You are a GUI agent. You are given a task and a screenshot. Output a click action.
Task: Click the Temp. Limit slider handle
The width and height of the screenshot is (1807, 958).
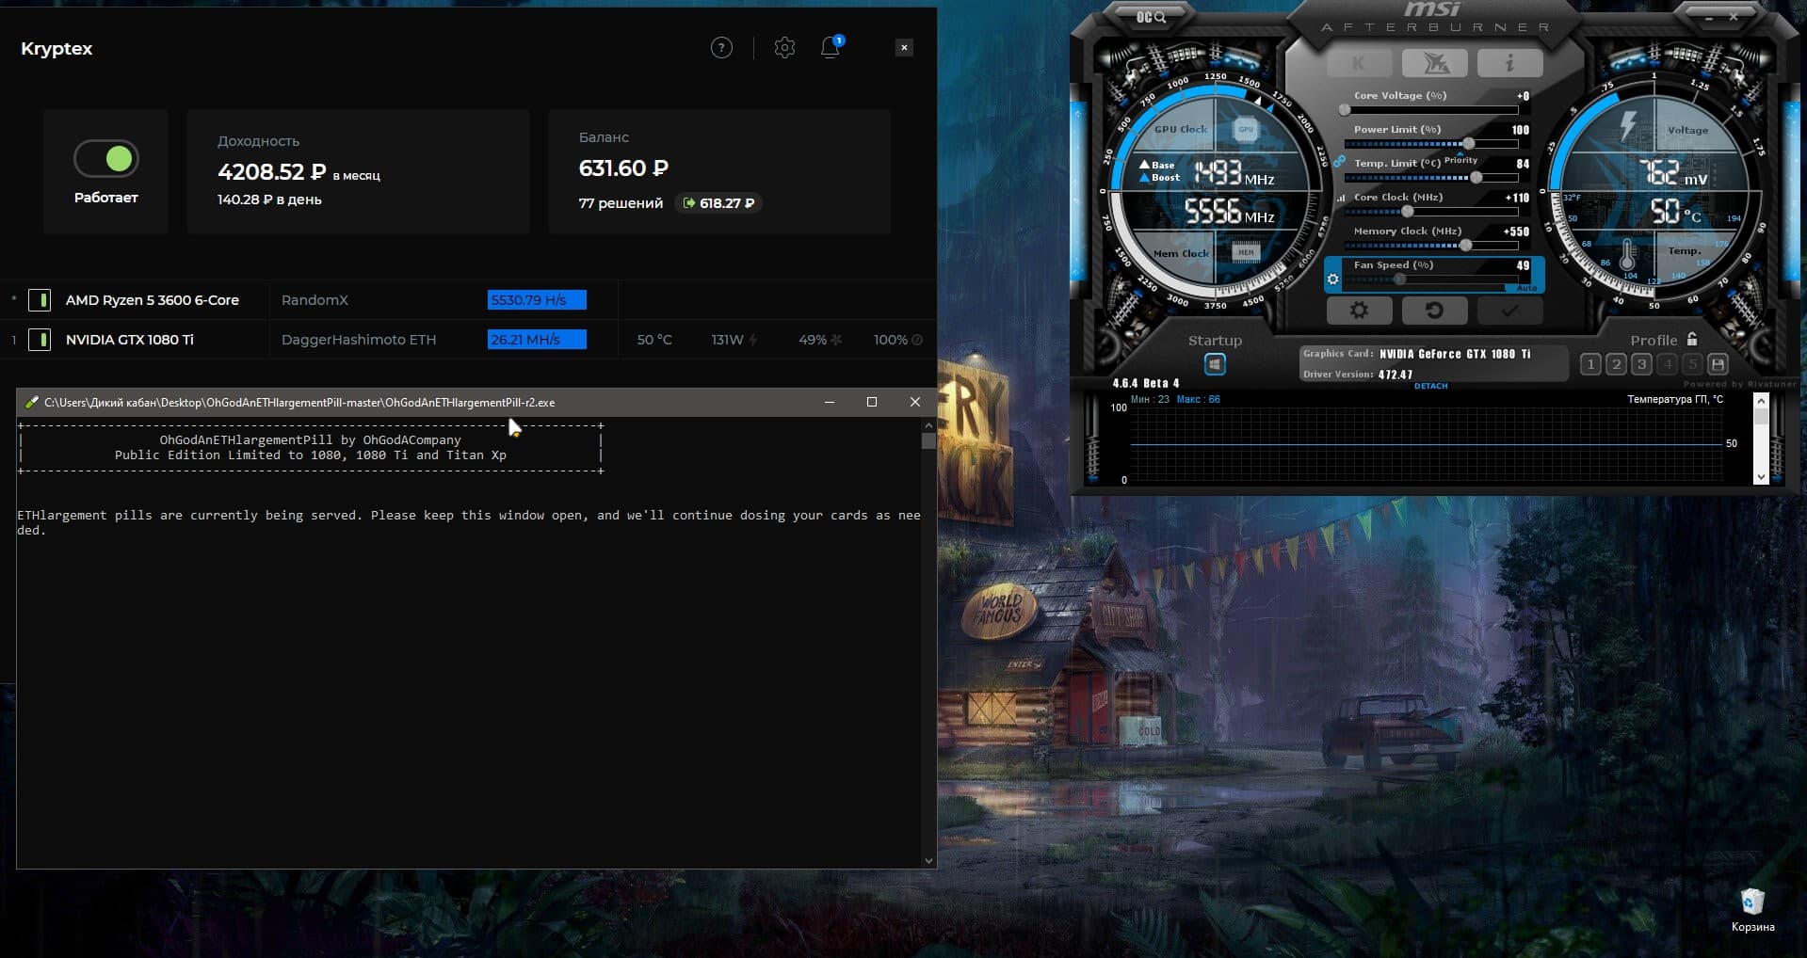pos(1476,178)
